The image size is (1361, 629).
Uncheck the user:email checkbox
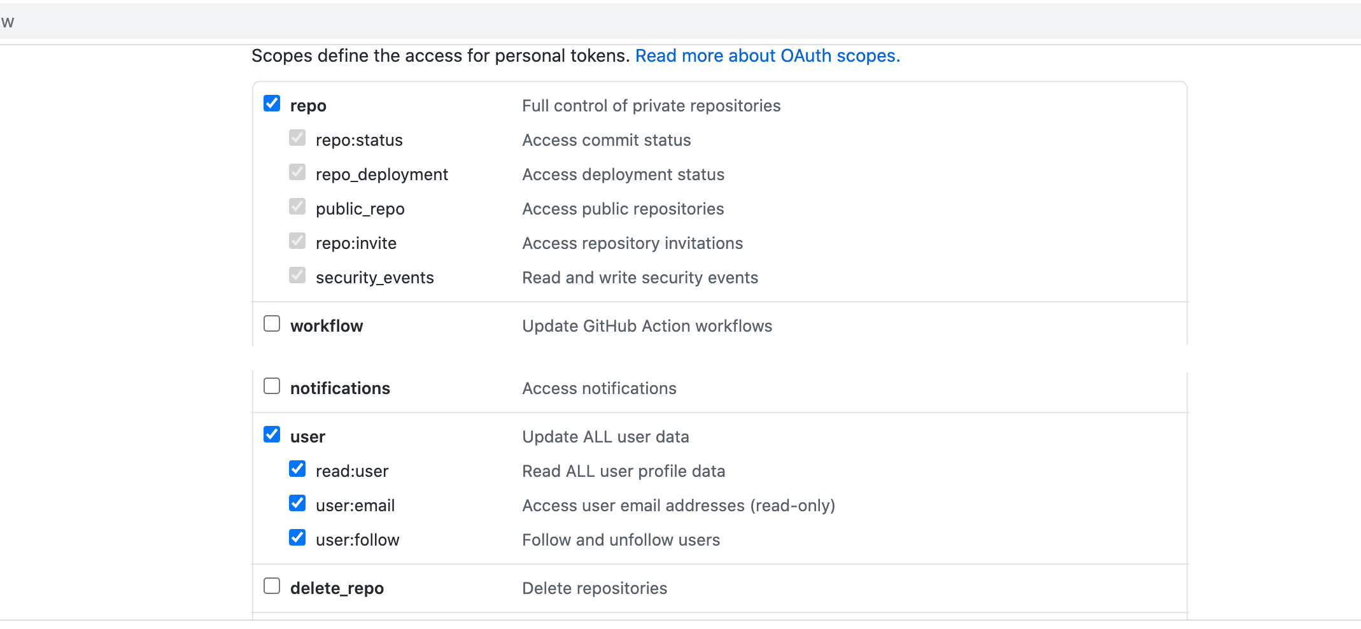point(297,503)
